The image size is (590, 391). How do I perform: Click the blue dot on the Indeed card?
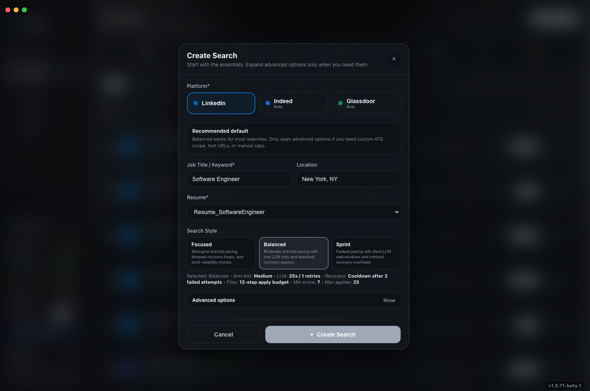click(x=268, y=103)
